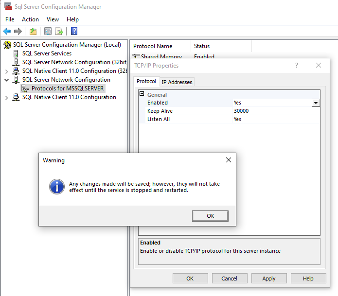The height and width of the screenshot is (296, 338).
Task: Click the blue info icon in Warning dialog
Action: pos(57,187)
